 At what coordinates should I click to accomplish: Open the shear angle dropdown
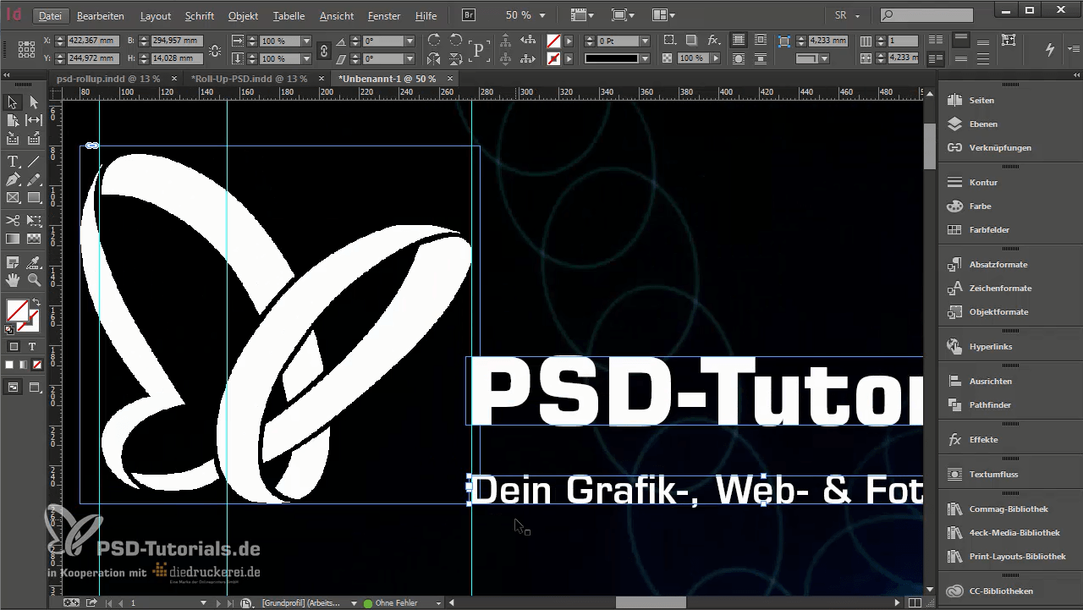click(410, 59)
